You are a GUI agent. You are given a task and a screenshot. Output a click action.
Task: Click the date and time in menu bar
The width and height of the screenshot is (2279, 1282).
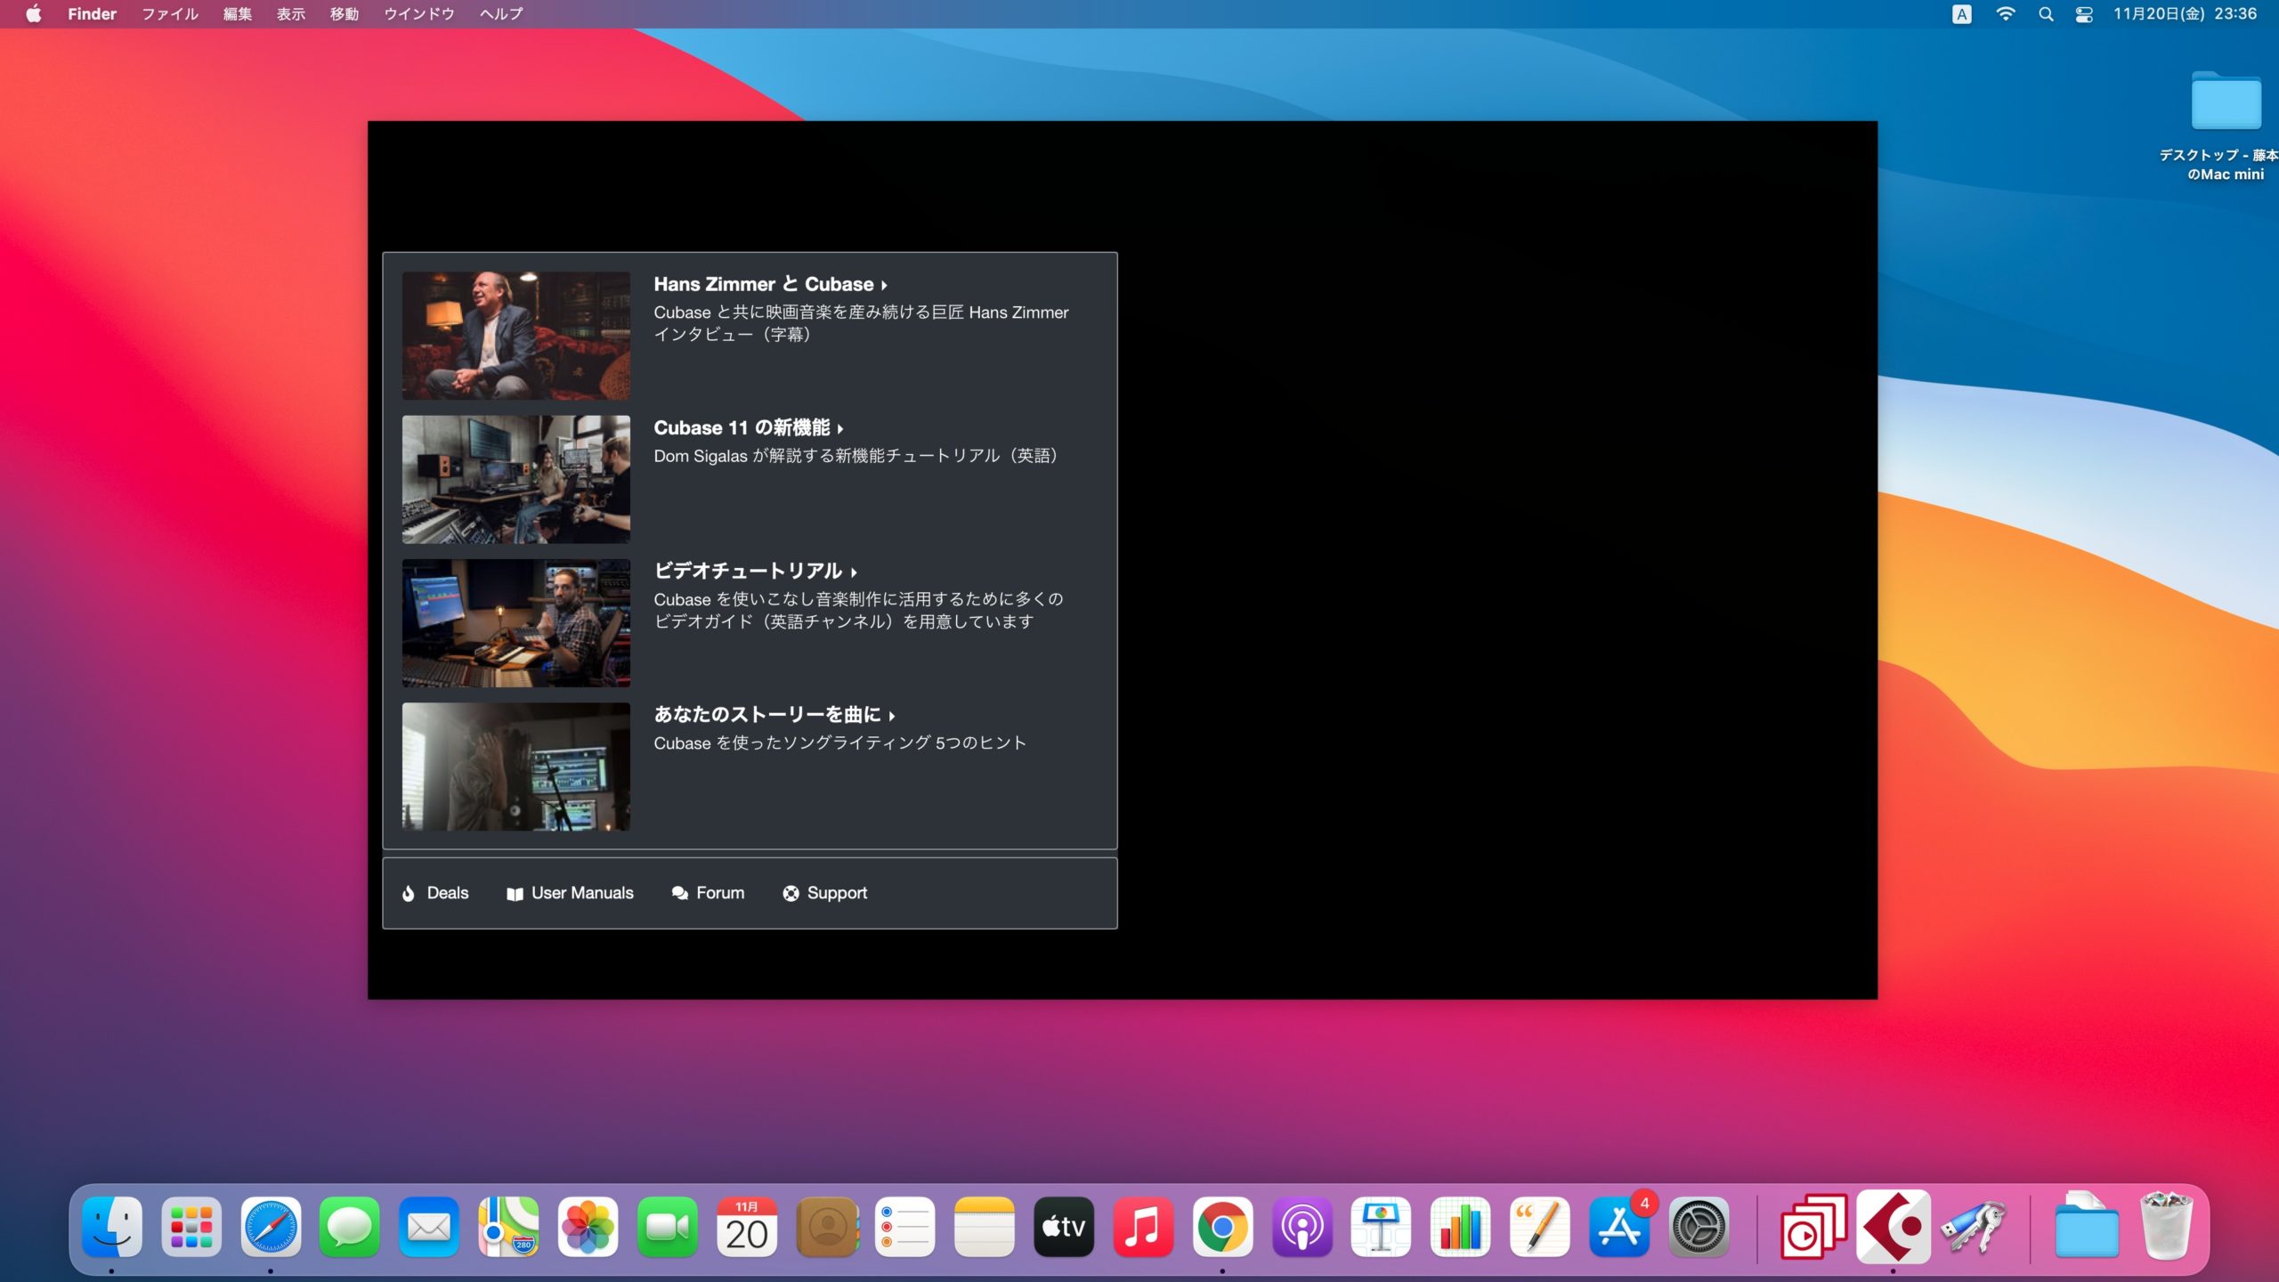2185,13
